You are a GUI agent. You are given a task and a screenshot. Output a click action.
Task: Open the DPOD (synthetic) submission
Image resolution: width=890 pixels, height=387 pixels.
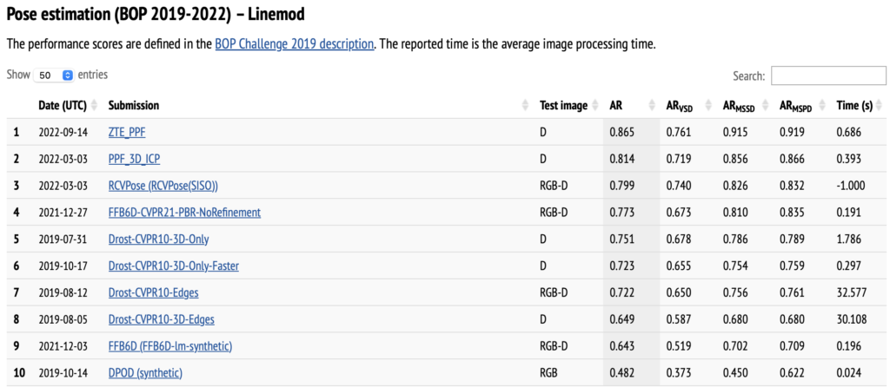(x=145, y=373)
